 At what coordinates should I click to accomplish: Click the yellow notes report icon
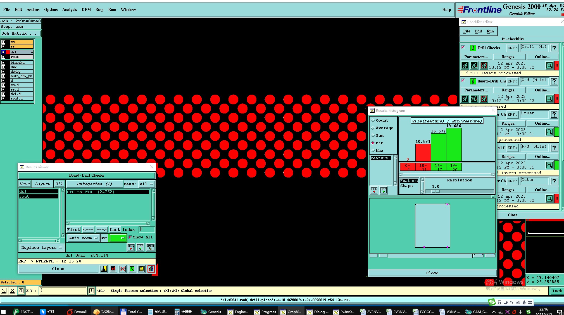coord(142,269)
